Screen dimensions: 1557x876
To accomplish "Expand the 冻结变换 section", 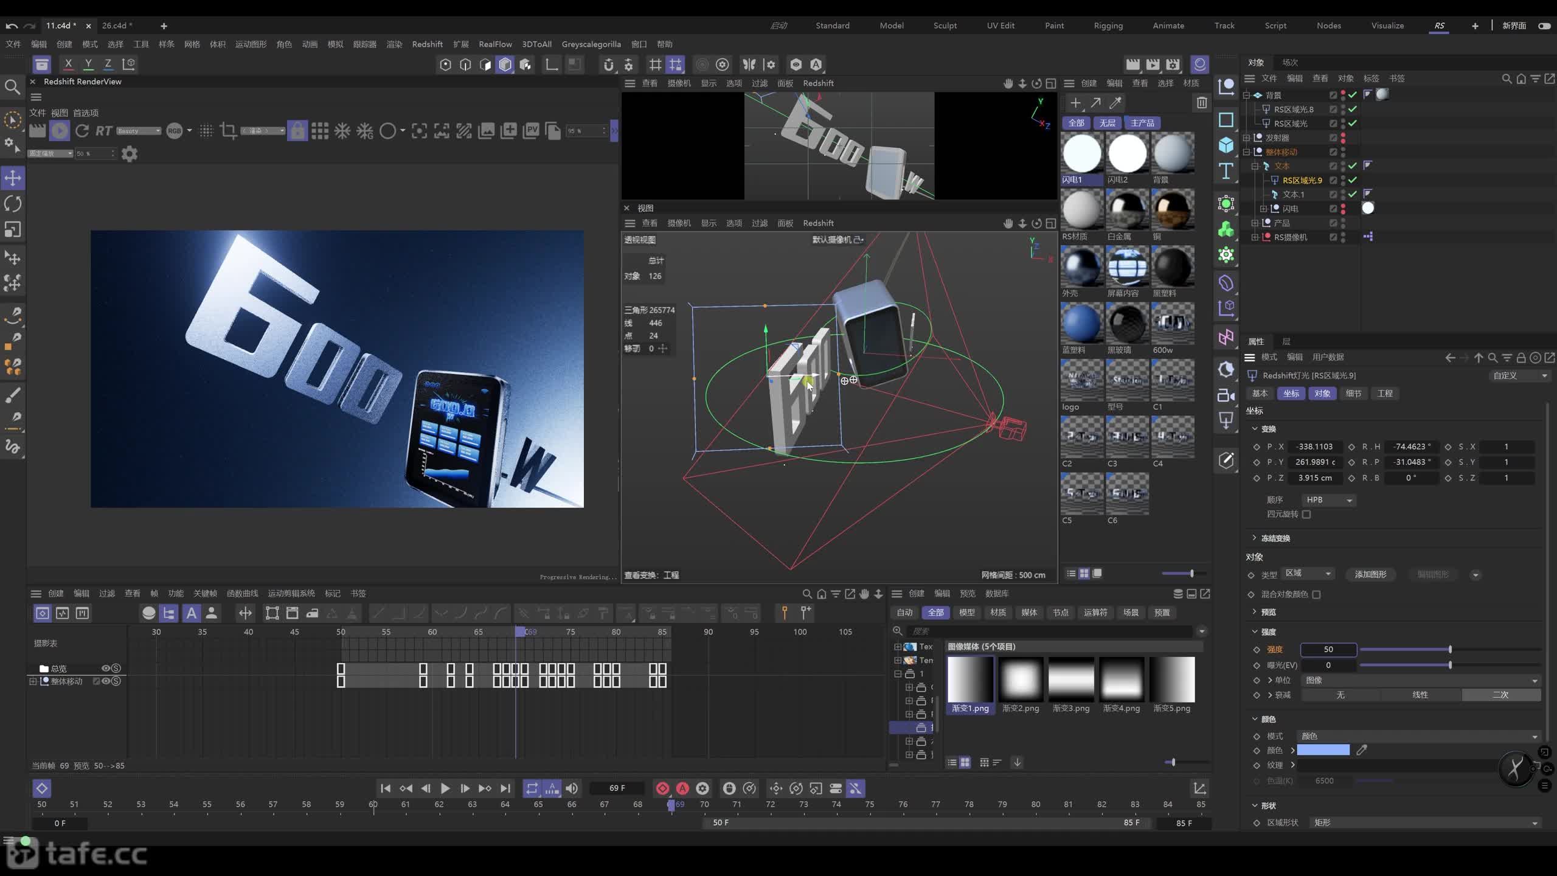I will coord(1255,538).
